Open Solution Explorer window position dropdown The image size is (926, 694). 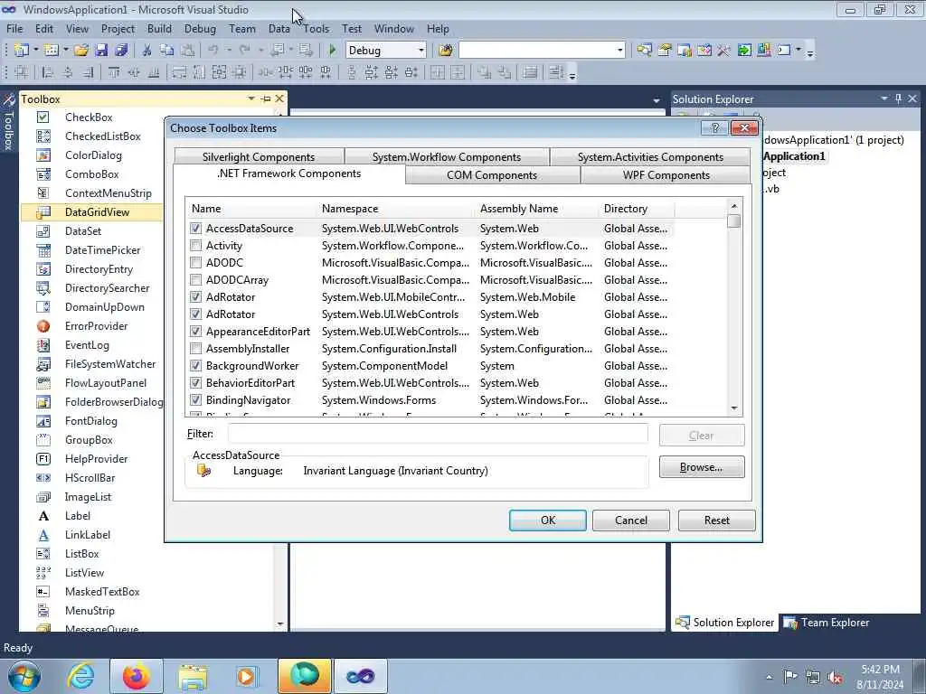[884, 98]
